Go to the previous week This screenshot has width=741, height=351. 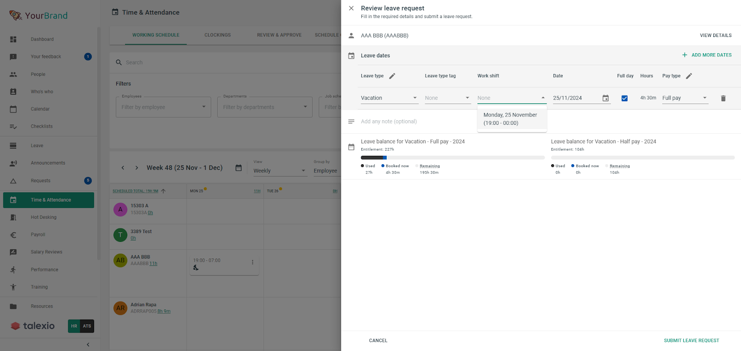click(123, 168)
